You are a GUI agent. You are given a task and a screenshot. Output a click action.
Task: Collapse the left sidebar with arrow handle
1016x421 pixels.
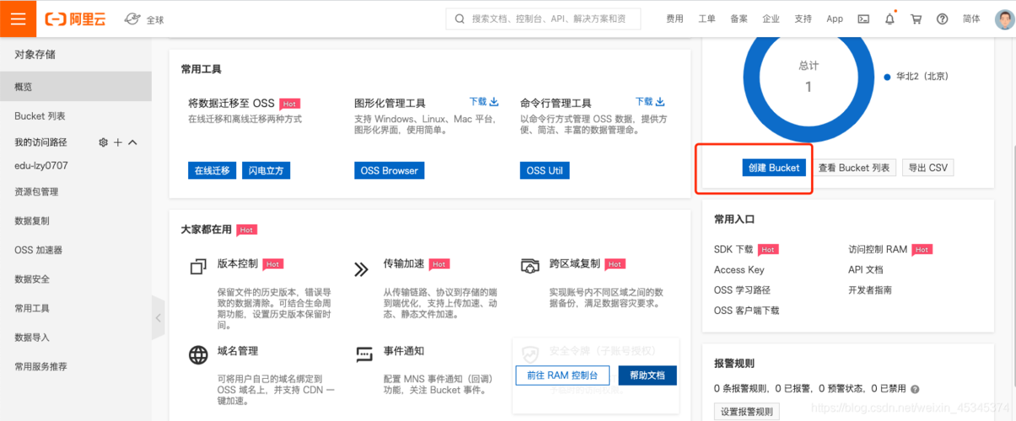(x=158, y=317)
